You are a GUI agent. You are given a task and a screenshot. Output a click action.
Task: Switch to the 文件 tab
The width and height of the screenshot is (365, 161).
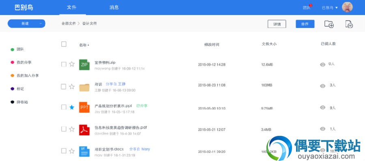click(x=71, y=7)
